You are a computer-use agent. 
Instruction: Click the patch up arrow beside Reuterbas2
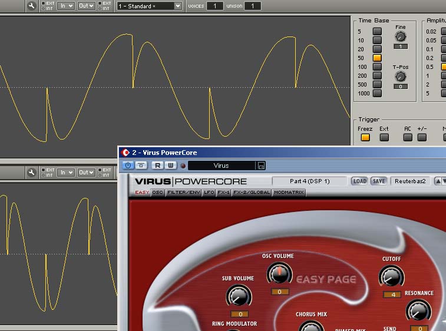(x=438, y=181)
